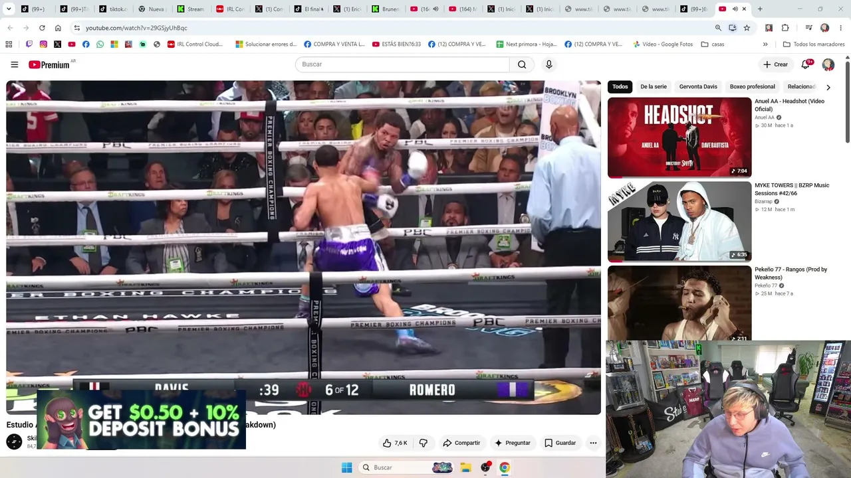Open the casas bookmarks folder
851x478 pixels.
pyautogui.click(x=711, y=44)
